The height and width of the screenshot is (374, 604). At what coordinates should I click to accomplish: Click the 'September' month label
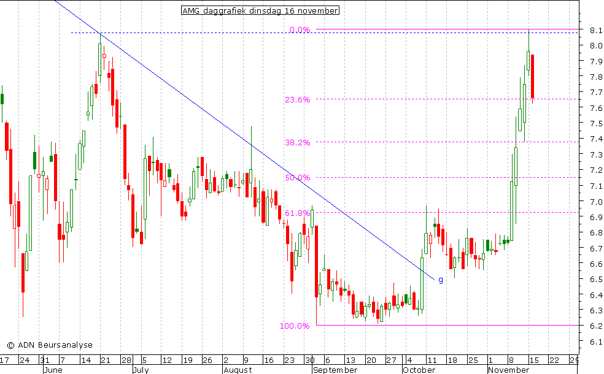(335, 370)
